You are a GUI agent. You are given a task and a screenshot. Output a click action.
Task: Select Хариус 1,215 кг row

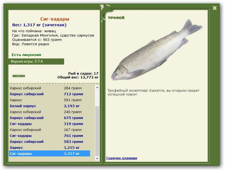click(x=49, y=148)
